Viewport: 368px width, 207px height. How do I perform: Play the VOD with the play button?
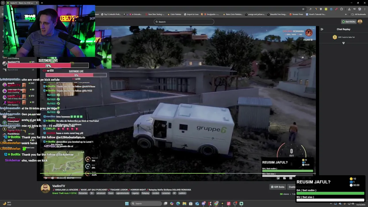pyautogui.click(x=46, y=178)
